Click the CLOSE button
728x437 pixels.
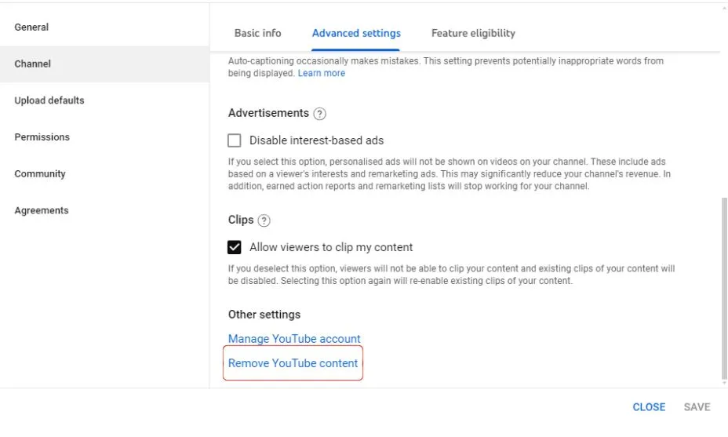click(649, 407)
